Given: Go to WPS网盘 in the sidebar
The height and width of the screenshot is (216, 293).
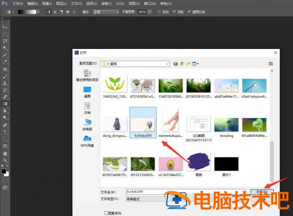Looking at the screenshot, I should pos(87,141).
